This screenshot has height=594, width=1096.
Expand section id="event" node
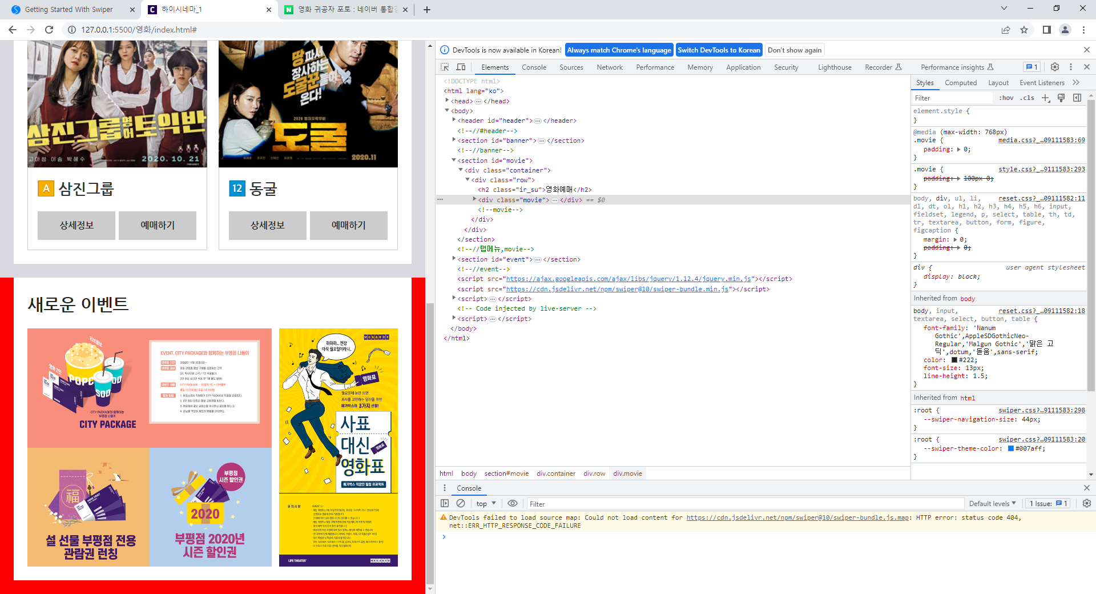coord(454,259)
